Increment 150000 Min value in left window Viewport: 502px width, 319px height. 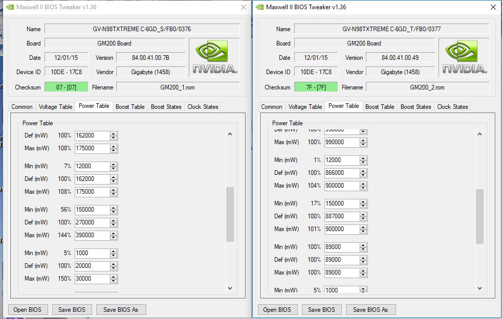(x=114, y=208)
